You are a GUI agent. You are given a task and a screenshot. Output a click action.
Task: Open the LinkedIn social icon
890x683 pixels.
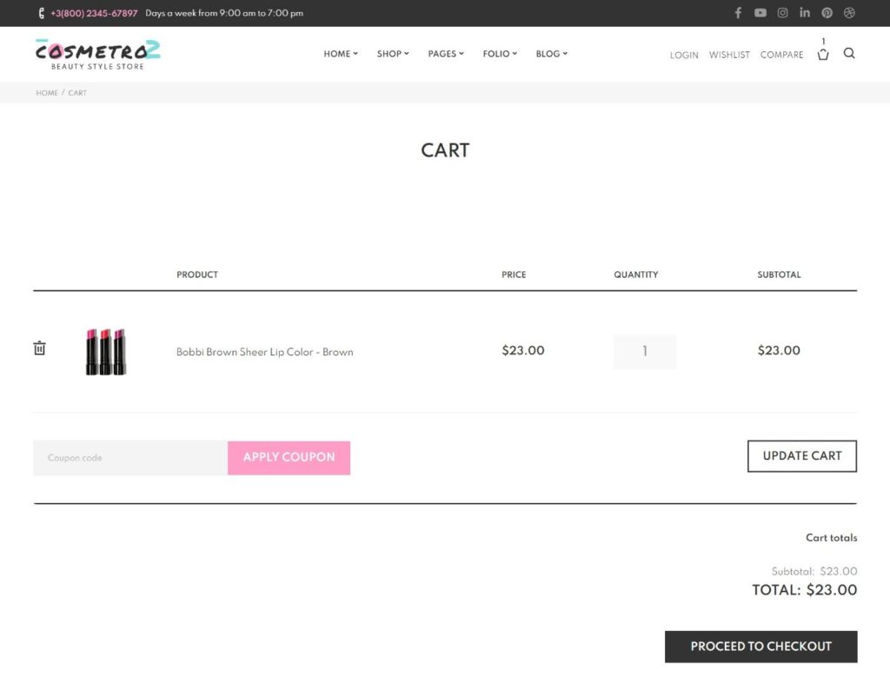(804, 12)
